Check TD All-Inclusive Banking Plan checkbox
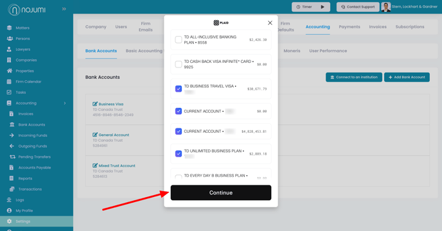This screenshot has width=442, height=231. click(179, 40)
